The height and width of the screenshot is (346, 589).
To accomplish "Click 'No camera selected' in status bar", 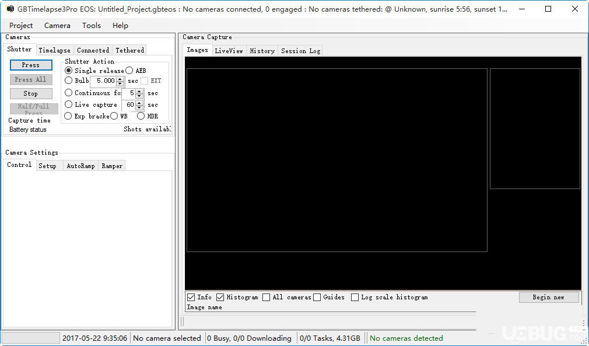I will 167,338.
